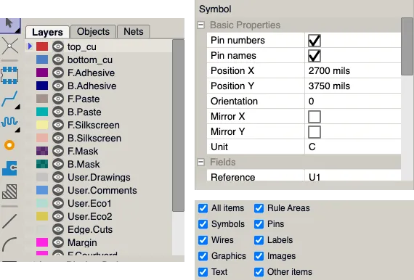Edit the Reference field value U1
Image resolution: width=414 pixels, height=280 pixels.
click(x=353, y=176)
